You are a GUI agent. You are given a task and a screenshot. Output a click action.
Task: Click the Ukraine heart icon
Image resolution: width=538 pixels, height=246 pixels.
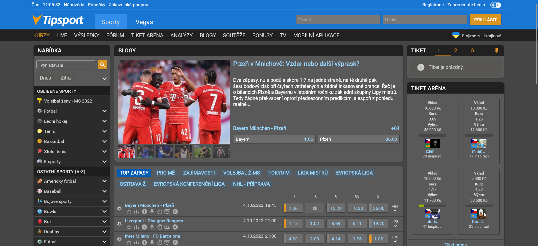[x=456, y=35]
